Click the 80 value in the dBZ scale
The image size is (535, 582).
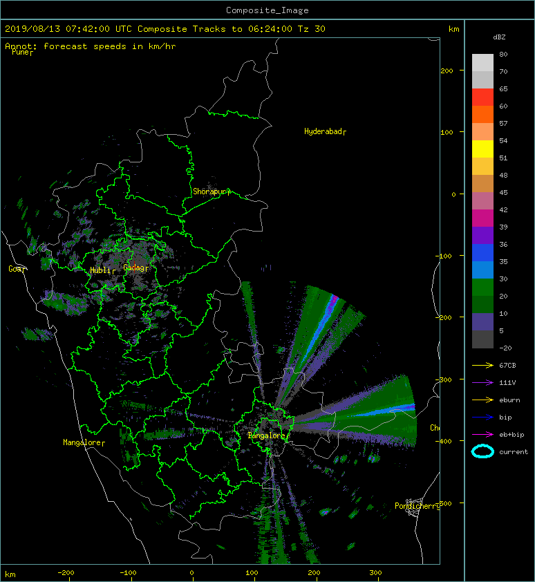(x=503, y=54)
